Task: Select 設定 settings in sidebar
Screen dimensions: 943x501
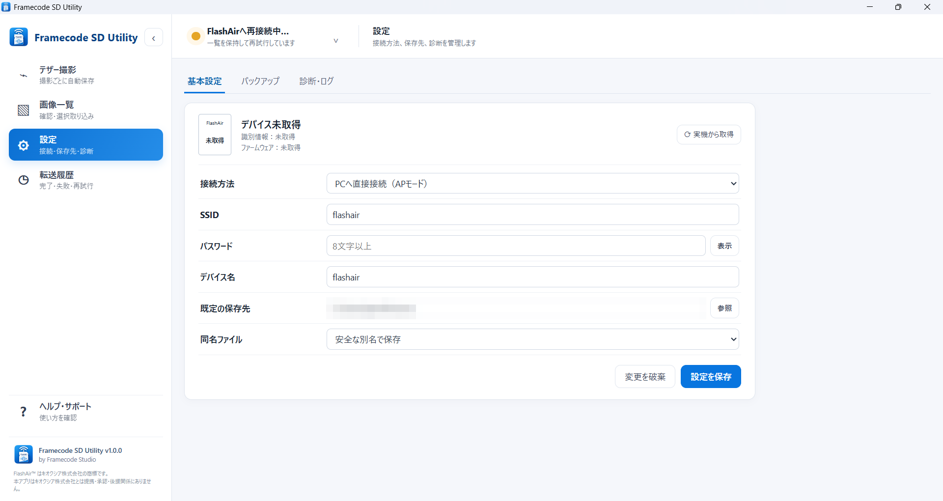Action: [x=86, y=145]
